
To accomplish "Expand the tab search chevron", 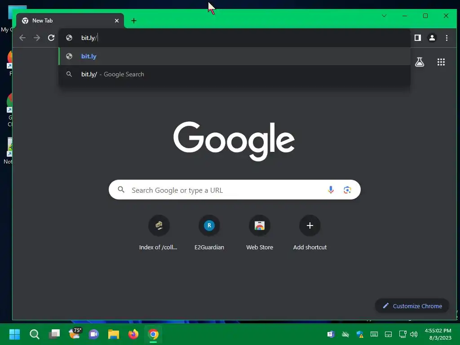I will pos(384,16).
